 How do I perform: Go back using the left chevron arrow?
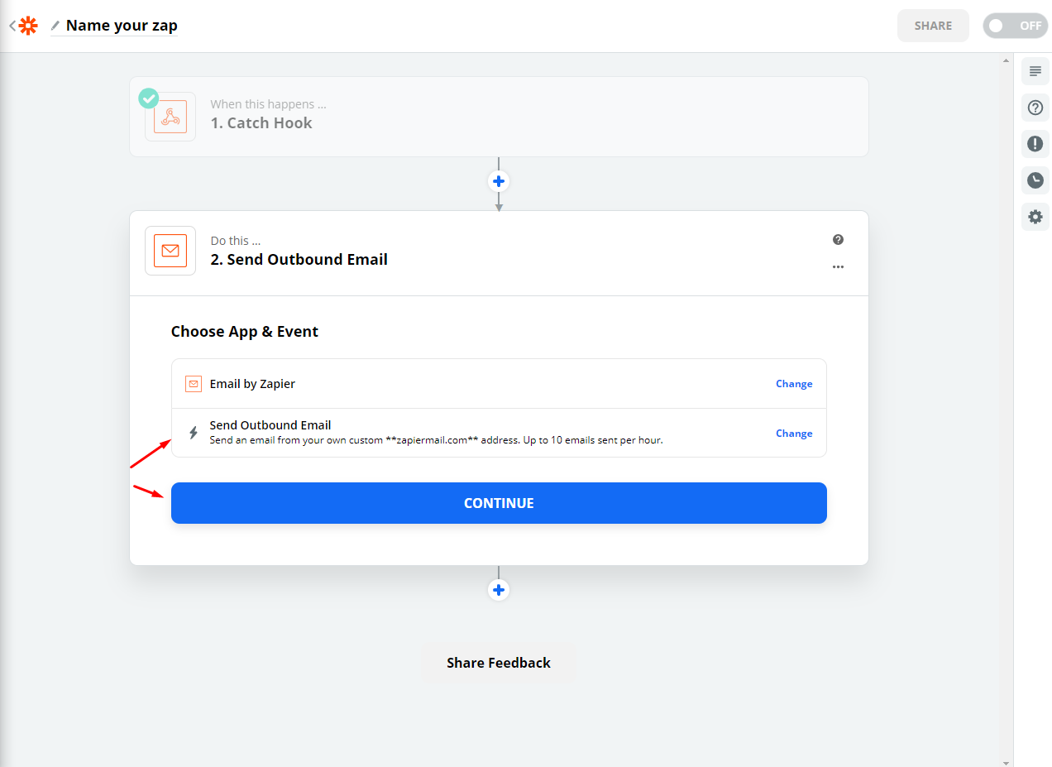tap(12, 26)
